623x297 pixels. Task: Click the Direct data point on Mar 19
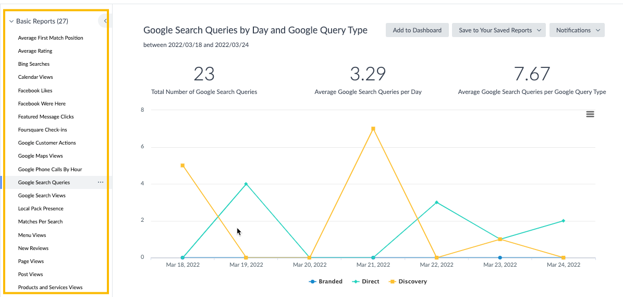[x=246, y=184]
